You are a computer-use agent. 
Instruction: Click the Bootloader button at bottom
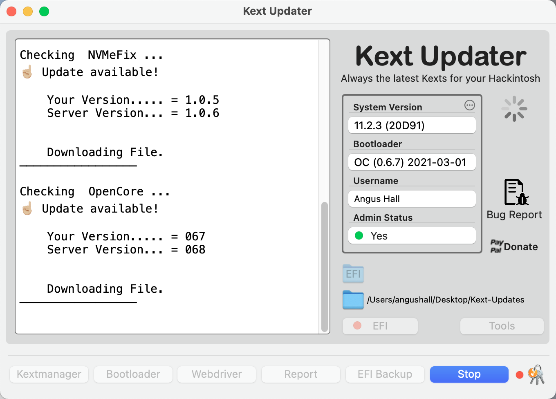click(x=133, y=374)
